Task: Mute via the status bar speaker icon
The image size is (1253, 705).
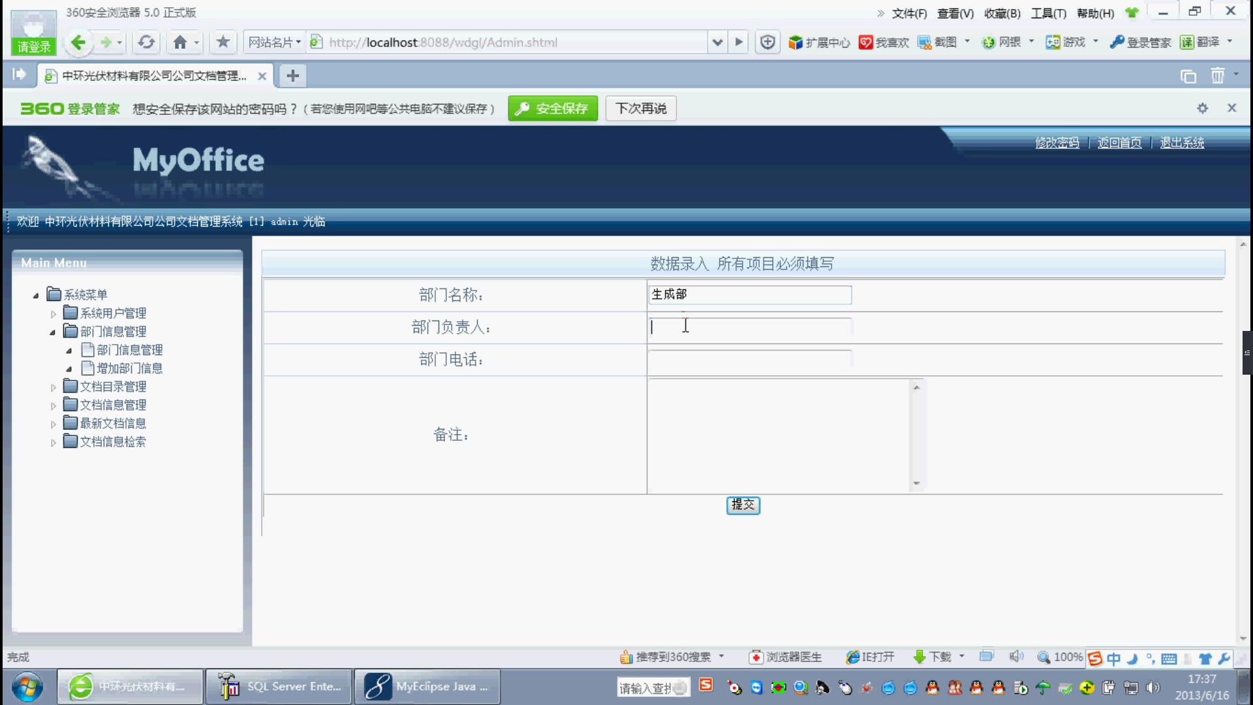Action: click(x=1016, y=656)
